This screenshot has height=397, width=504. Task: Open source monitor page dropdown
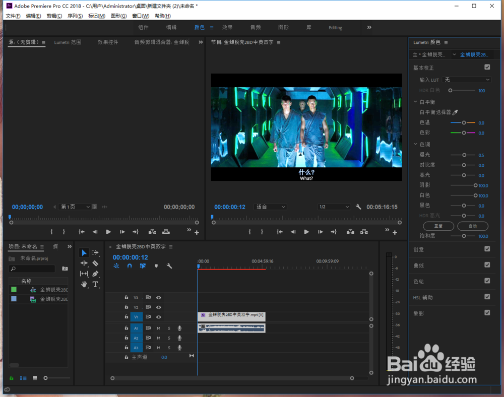[75, 207]
